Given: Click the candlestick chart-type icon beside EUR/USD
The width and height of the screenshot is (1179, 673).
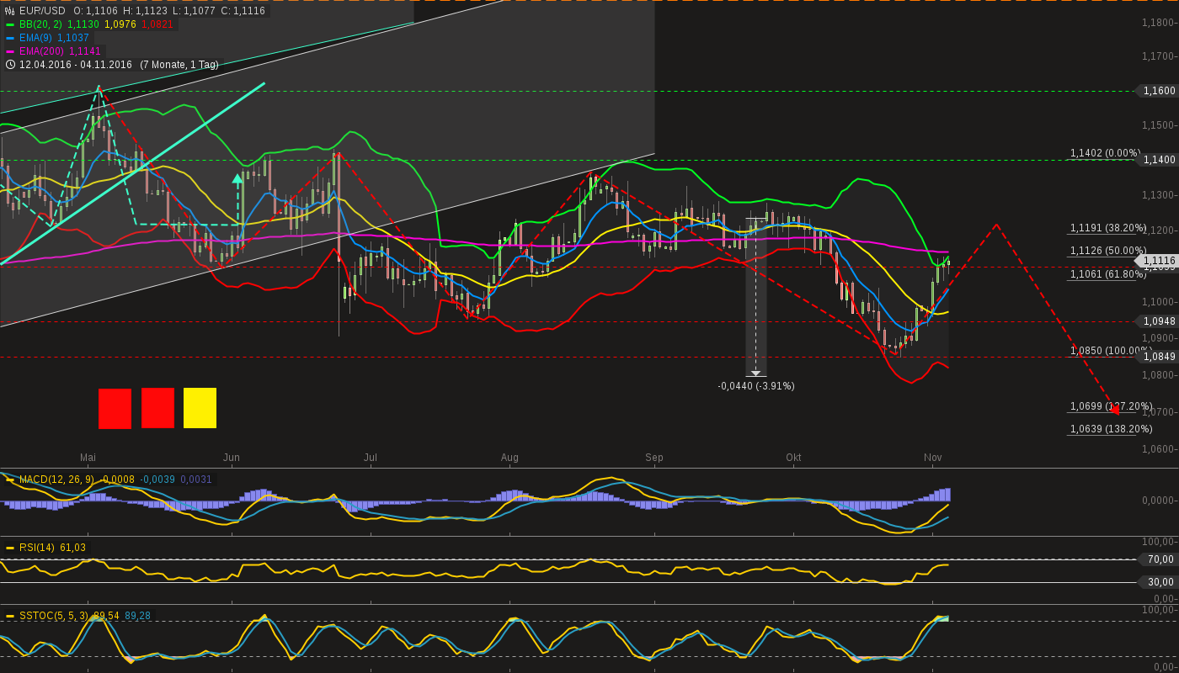Looking at the screenshot, I should click(9, 11).
